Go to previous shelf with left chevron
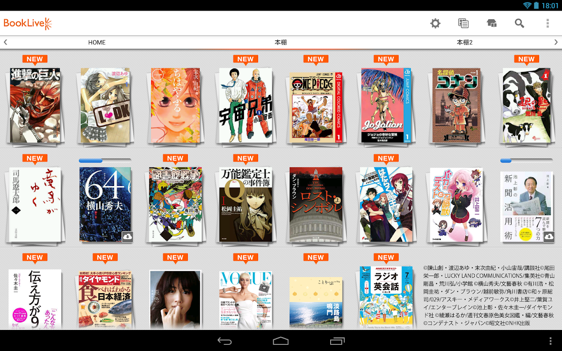 click(x=6, y=42)
